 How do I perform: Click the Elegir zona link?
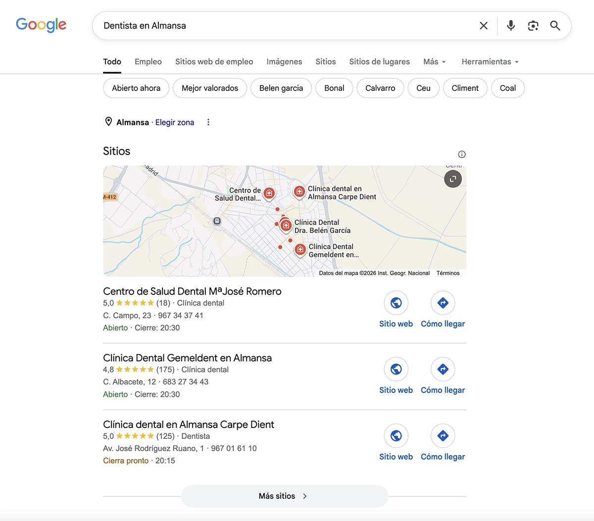[175, 122]
